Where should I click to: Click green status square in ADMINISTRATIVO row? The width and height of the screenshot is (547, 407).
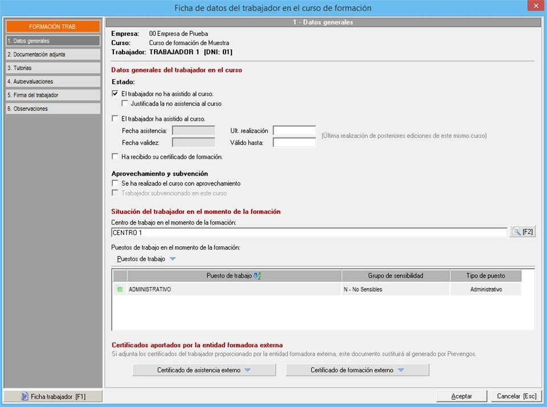point(120,290)
